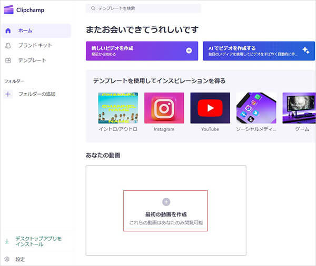The image size is (316, 266).
Task: Click the Clipchamp logo icon
Action: coord(8,9)
